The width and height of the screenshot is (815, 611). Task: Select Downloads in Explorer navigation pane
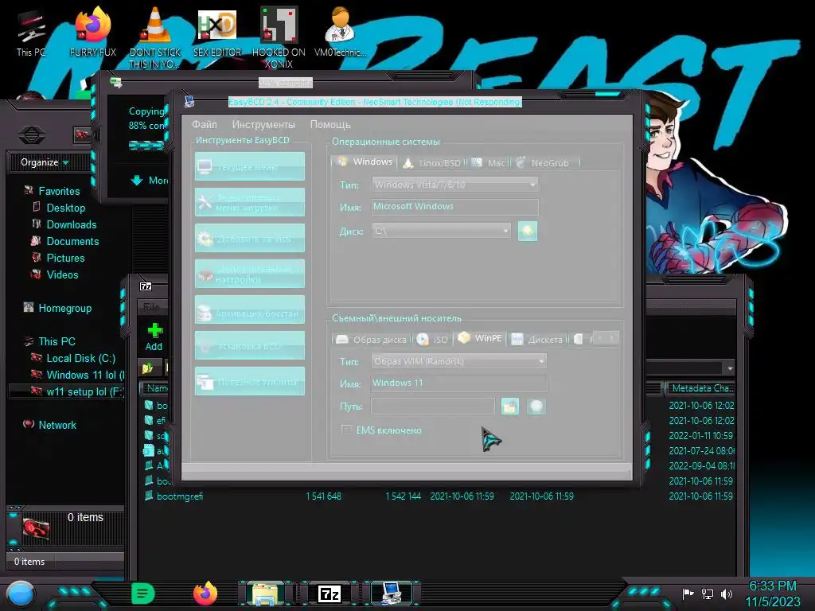tap(71, 224)
